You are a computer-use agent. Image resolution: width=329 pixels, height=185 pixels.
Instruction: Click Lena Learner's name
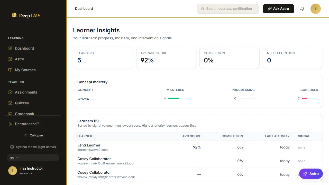tap(89, 145)
